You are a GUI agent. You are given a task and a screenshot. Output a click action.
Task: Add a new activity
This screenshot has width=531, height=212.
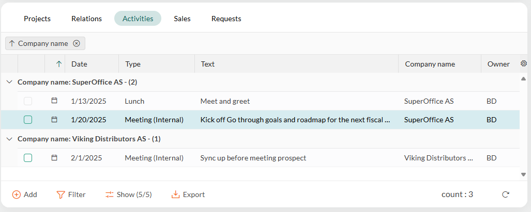tap(25, 194)
